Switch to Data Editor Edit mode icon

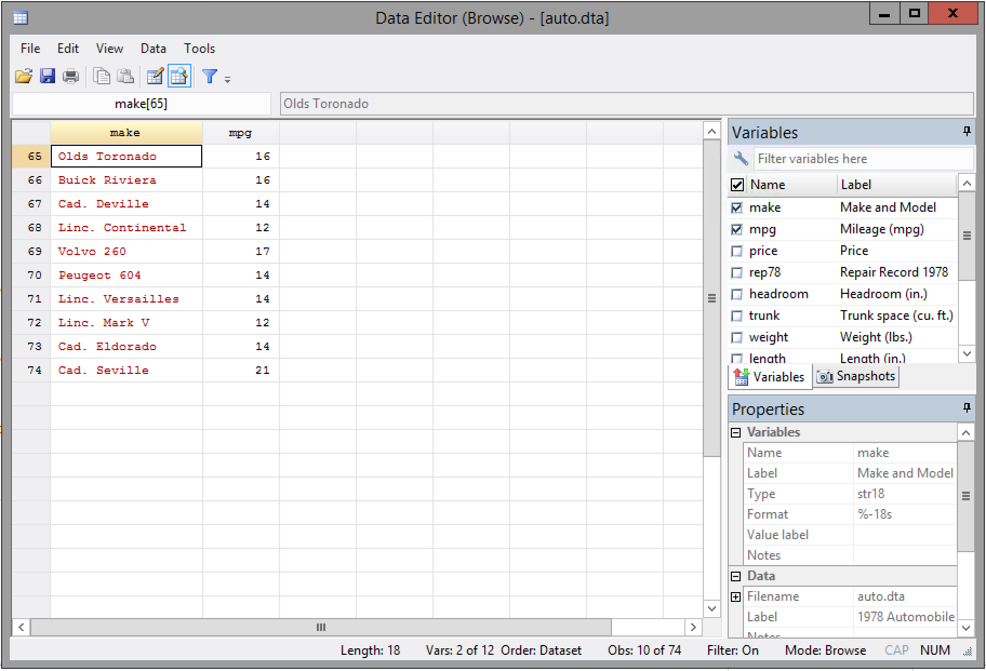[x=155, y=76]
